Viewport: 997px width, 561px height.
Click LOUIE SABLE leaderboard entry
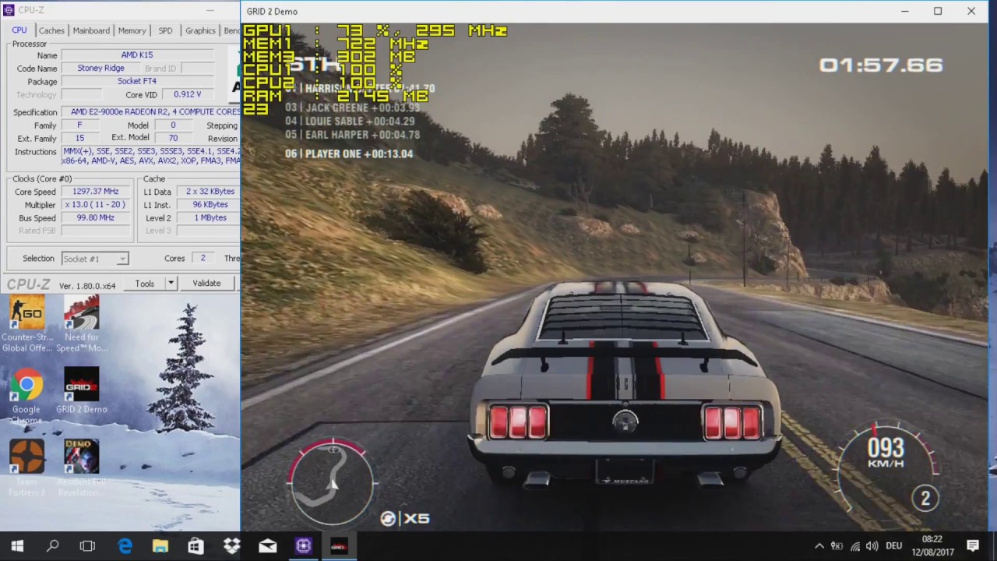[x=352, y=121]
